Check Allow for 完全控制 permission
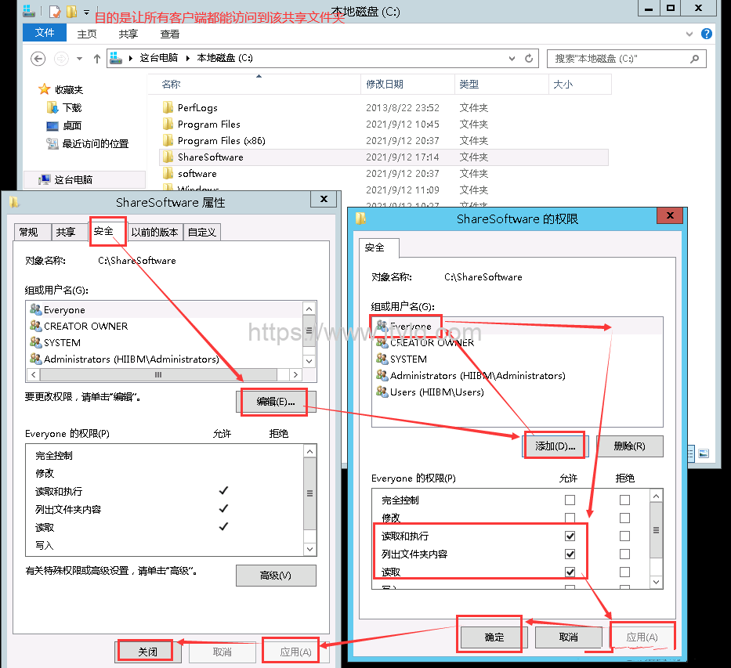 coord(570,500)
